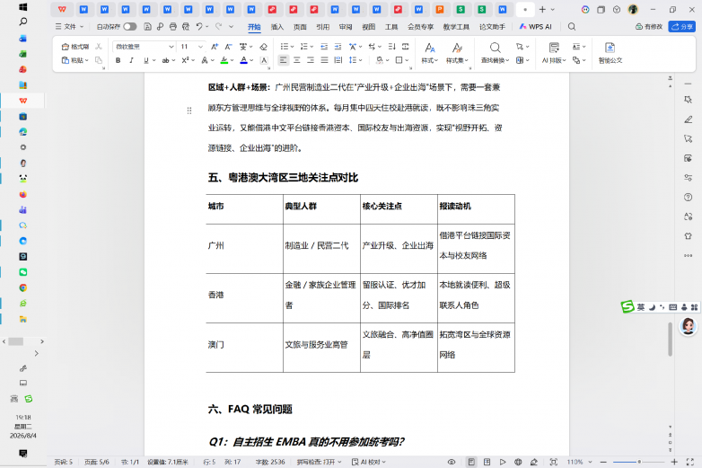The height and width of the screenshot is (468, 702).
Task: Click the heading 六、FAQ 常见问题
Action: (250, 409)
